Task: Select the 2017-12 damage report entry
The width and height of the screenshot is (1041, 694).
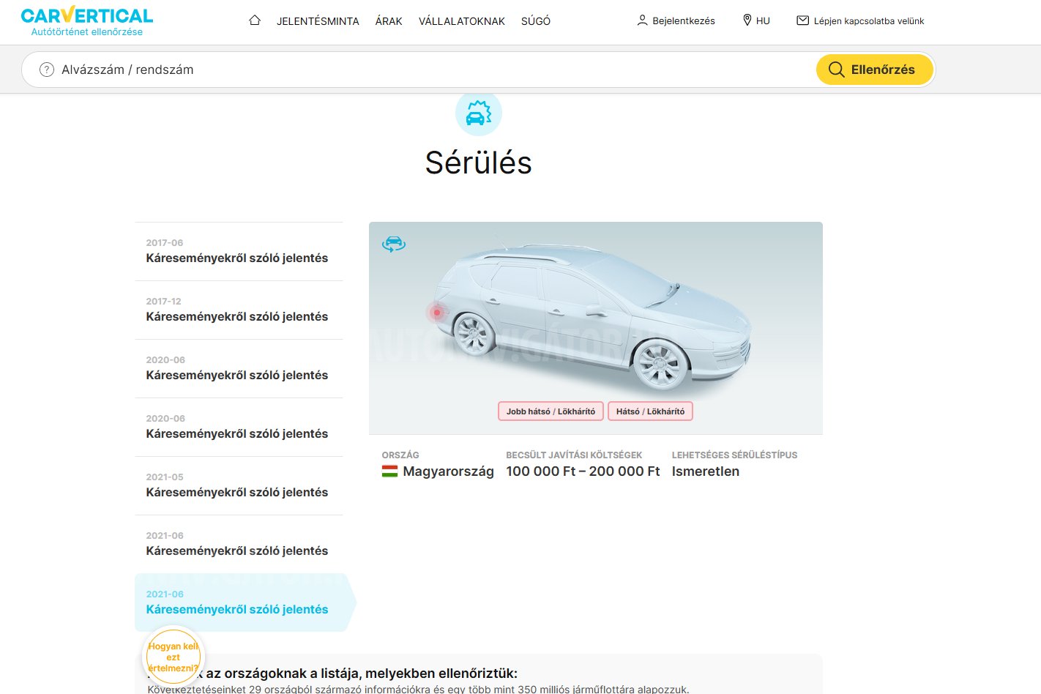Action: click(238, 310)
